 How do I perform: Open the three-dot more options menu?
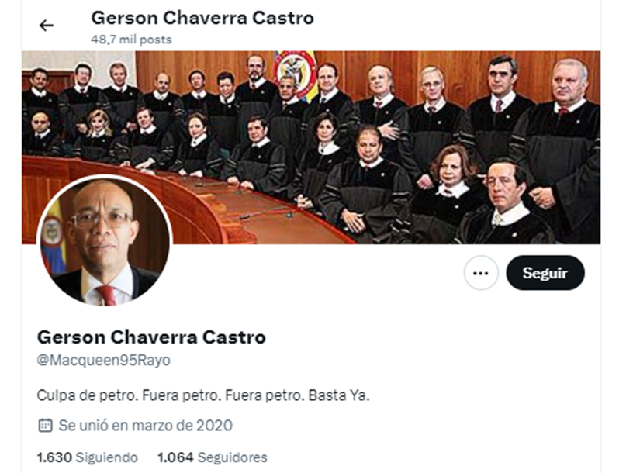pyautogui.click(x=481, y=273)
